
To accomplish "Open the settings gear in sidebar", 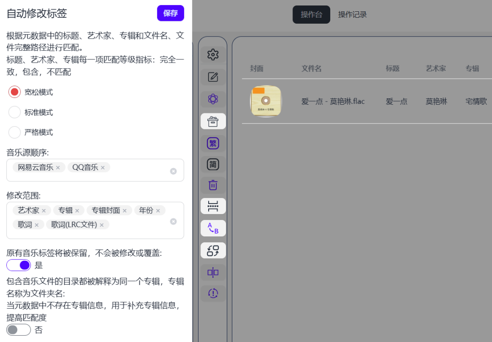I will (x=213, y=55).
